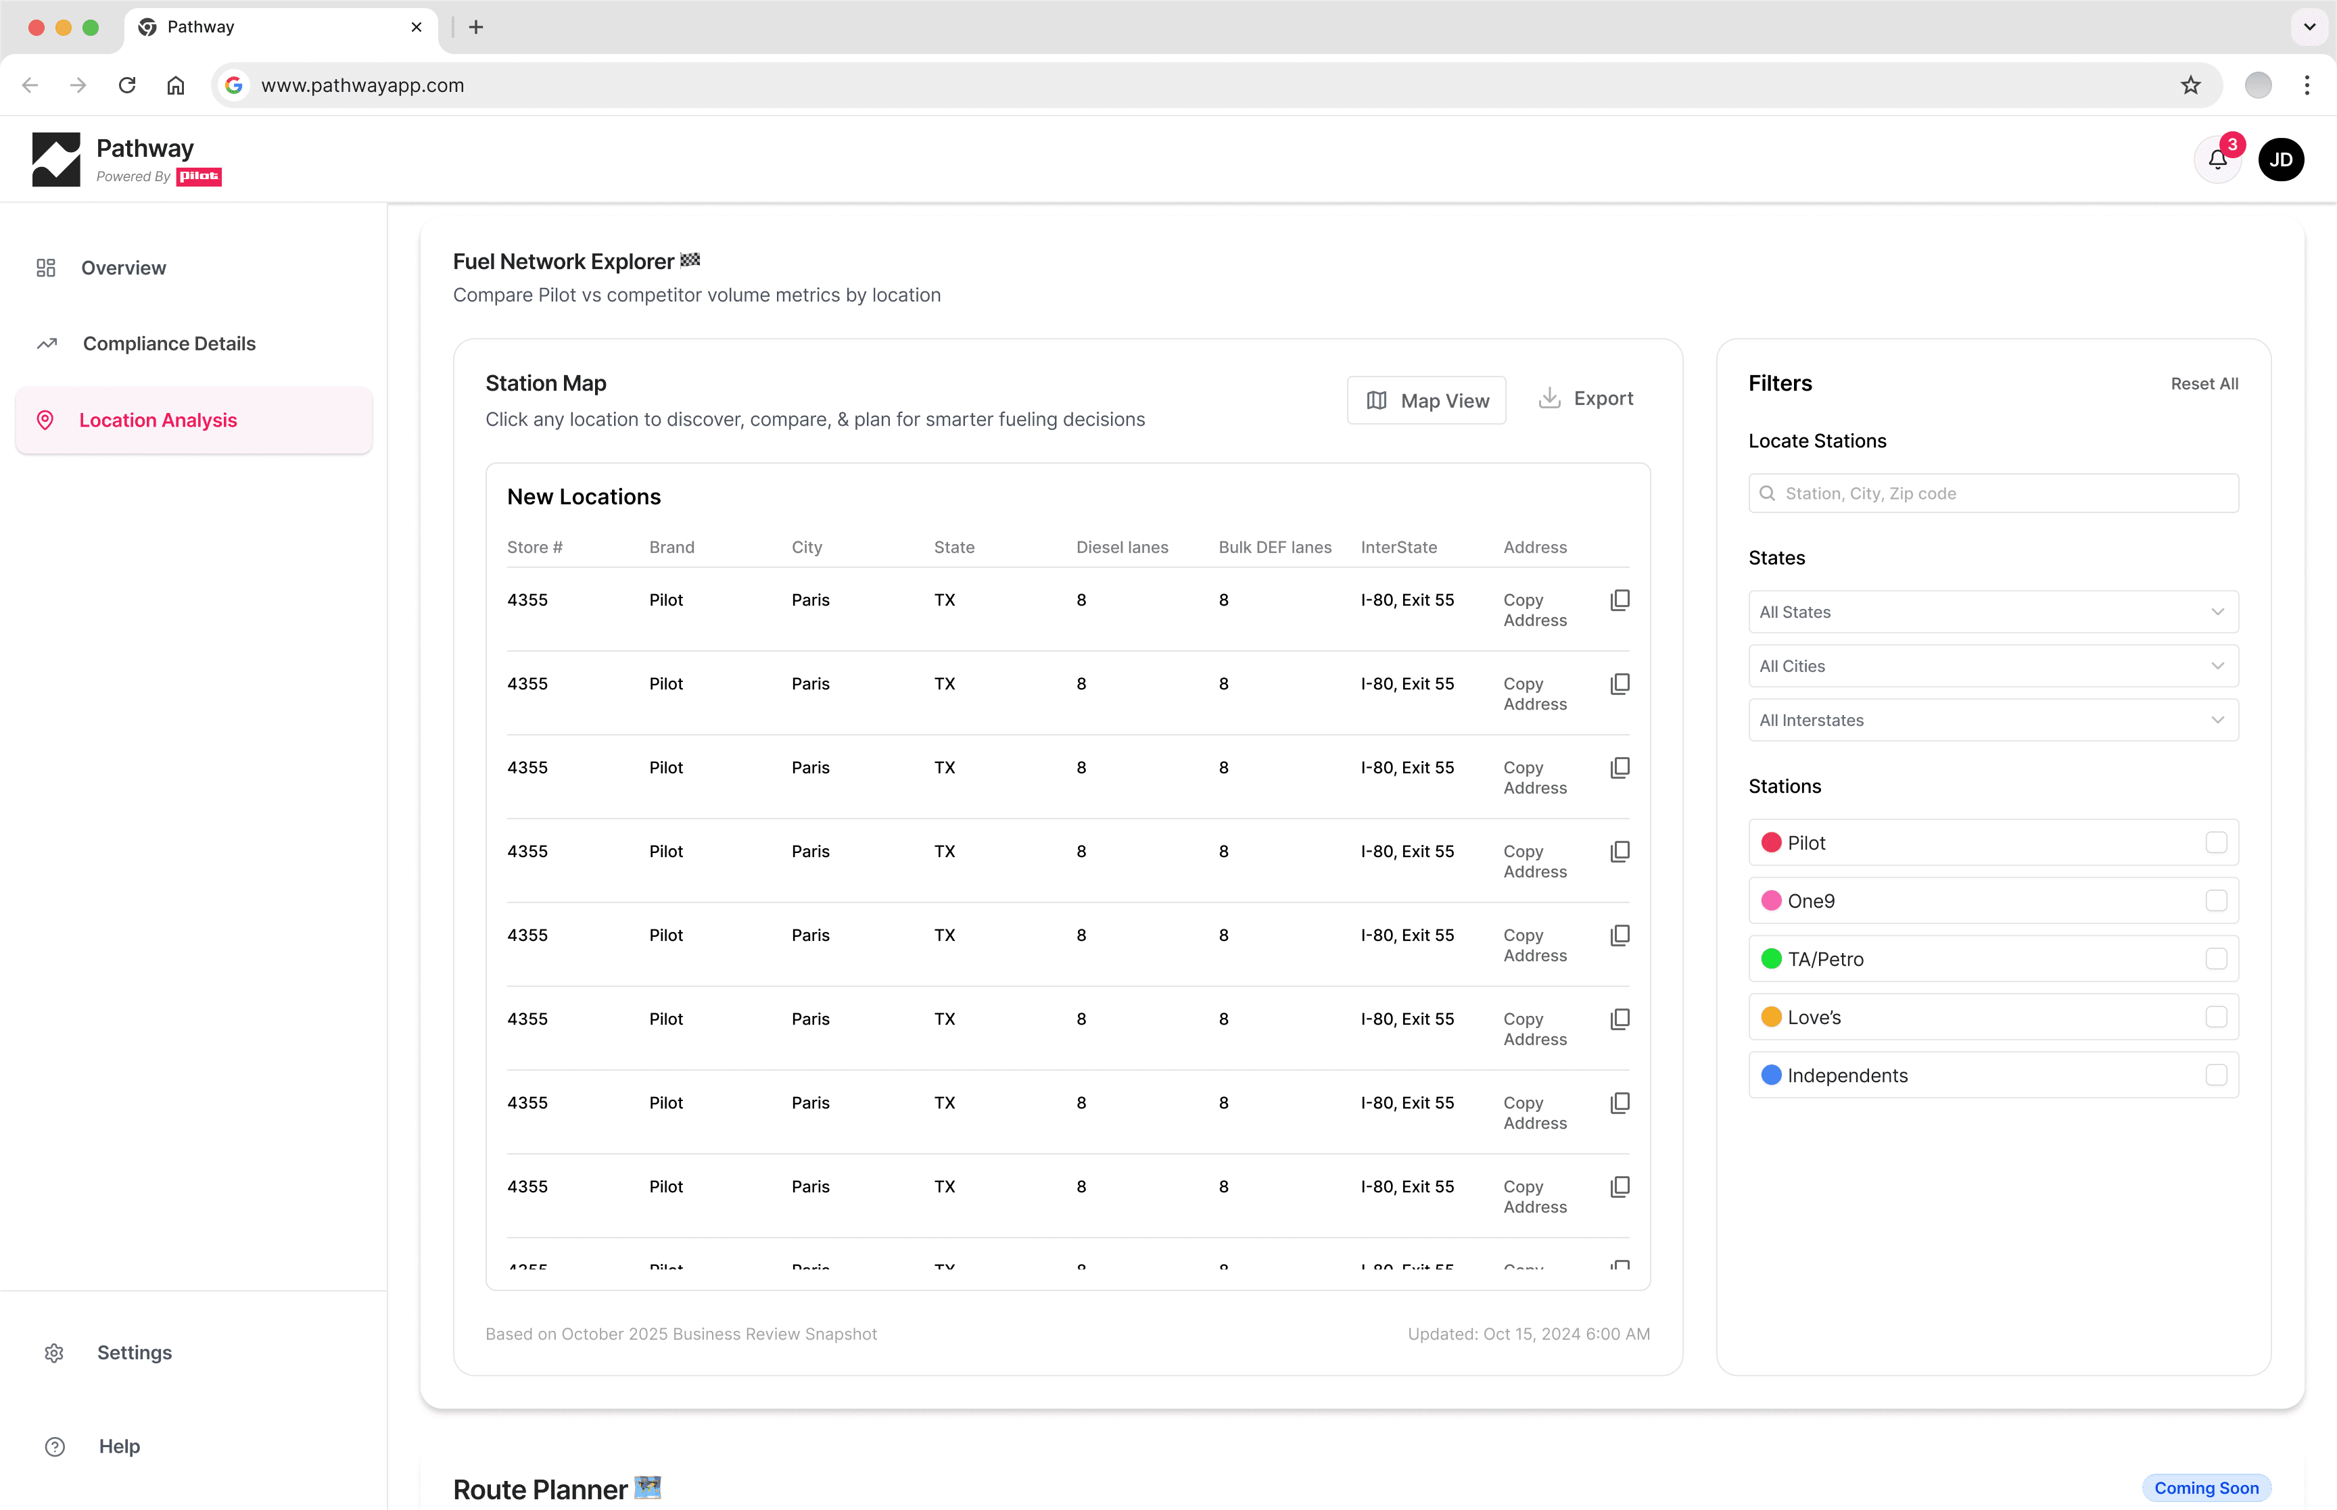This screenshot has width=2337, height=1510.
Task: Toggle the TA/Petro stations checkbox
Action: 2215,959
